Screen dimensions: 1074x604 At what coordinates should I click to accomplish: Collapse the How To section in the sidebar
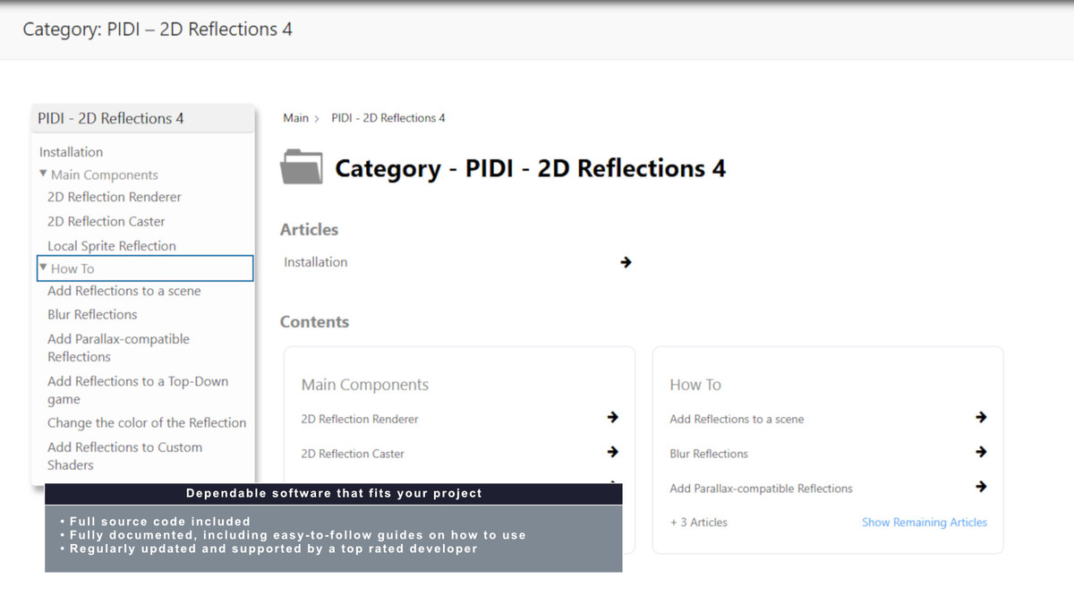pos(41,268)
